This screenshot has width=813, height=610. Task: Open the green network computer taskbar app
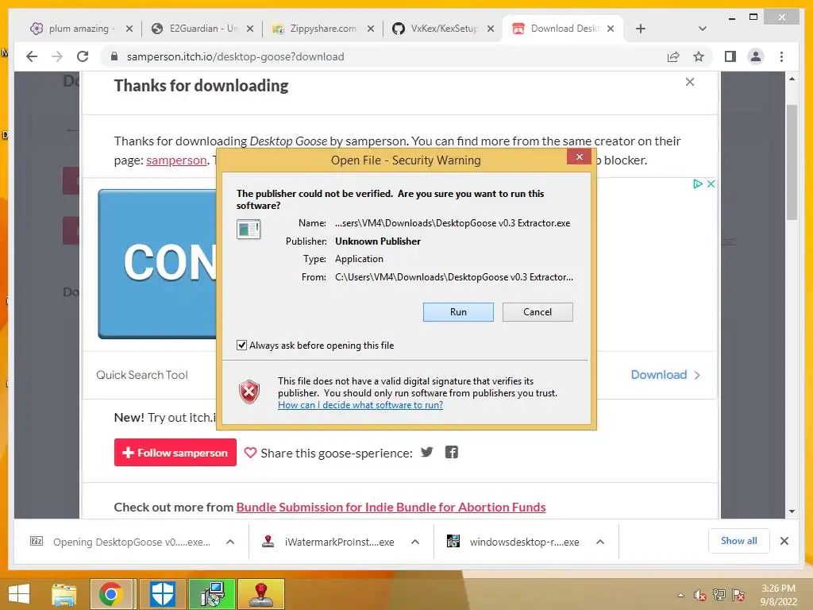(x=212, y=594)
